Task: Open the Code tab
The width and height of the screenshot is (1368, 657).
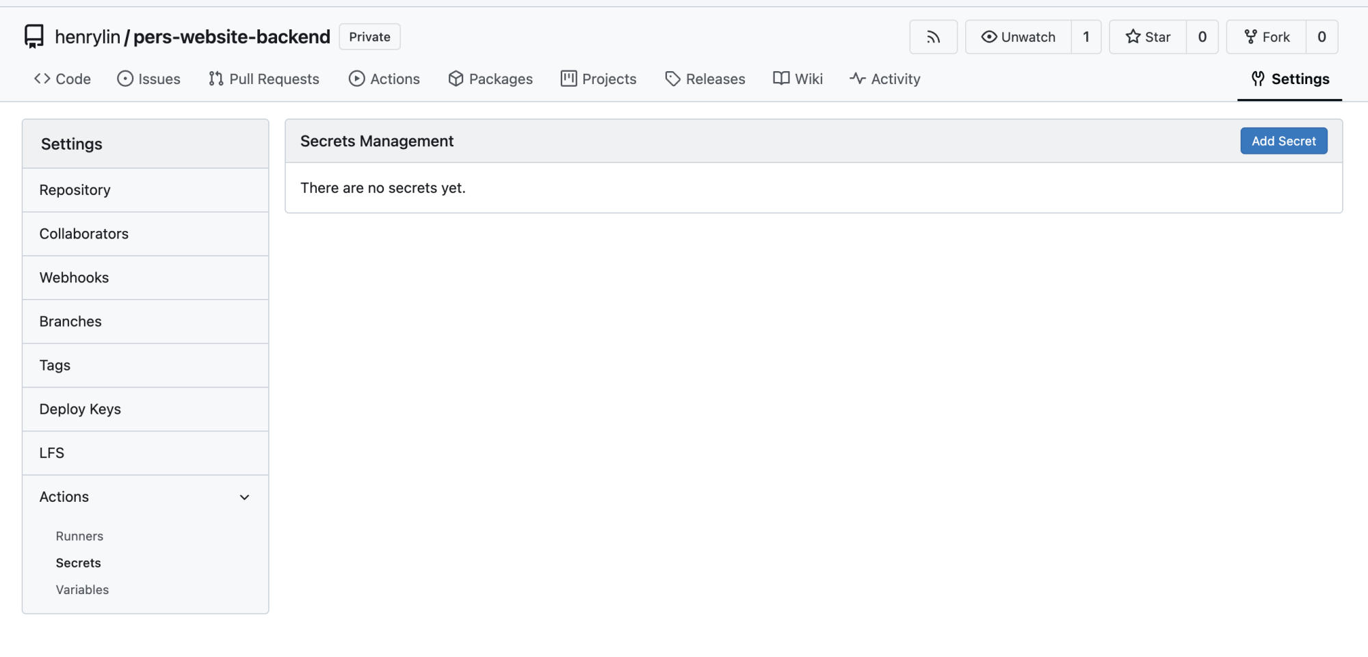Action: pos(62,79)
